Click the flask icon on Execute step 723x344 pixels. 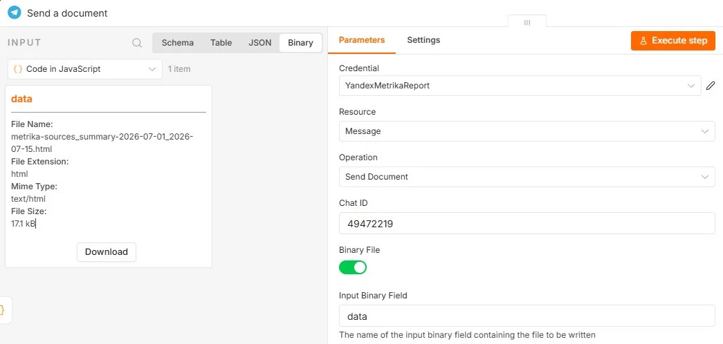pyautogui.click(x=643, y=41)
